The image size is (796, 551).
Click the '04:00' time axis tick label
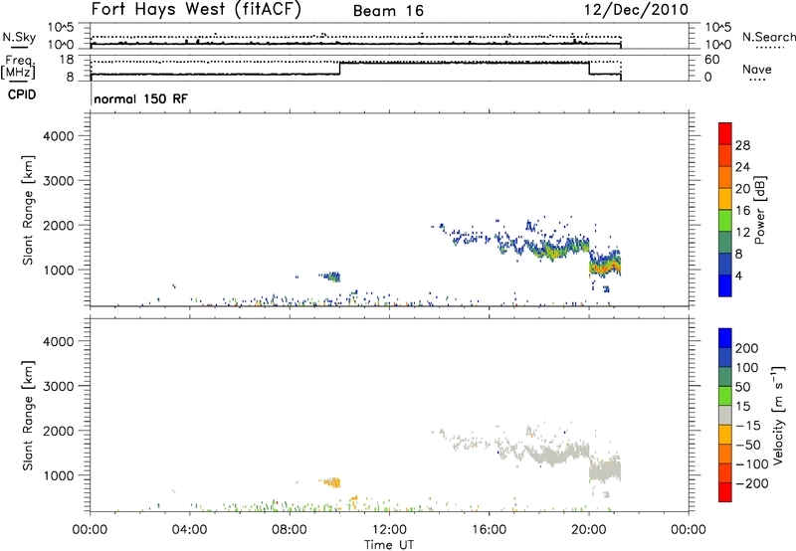[x=190, y=530]
